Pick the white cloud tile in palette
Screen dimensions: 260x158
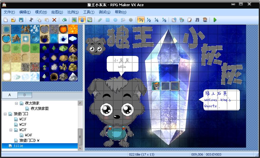(73, 39)
